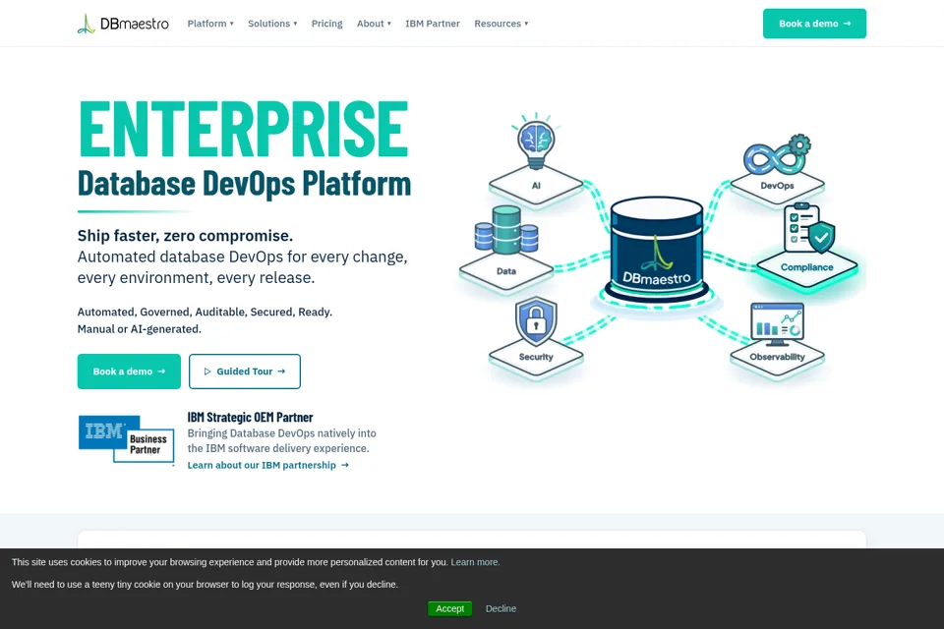Click the DBmaestro logo in header
Screen dimensions: 944x629
click(x=123, y=24)
